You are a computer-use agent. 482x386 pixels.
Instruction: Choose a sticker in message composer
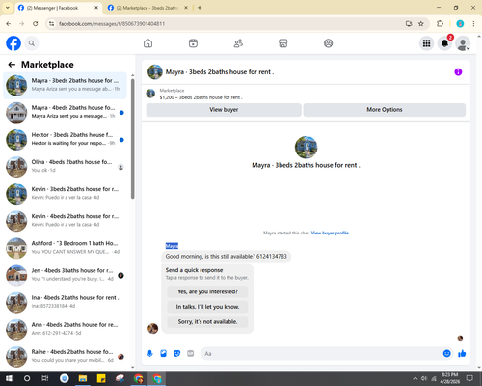coord(176,354)
